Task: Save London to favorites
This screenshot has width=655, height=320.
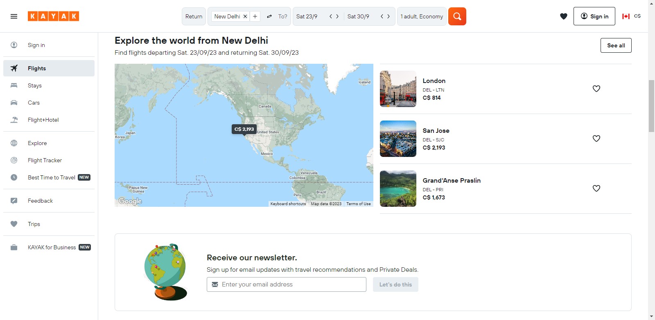Action: coord(596,89)
